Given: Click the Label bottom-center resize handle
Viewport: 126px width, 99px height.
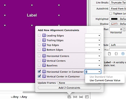Looking at the screenshot, I should (x=32, y=25).
